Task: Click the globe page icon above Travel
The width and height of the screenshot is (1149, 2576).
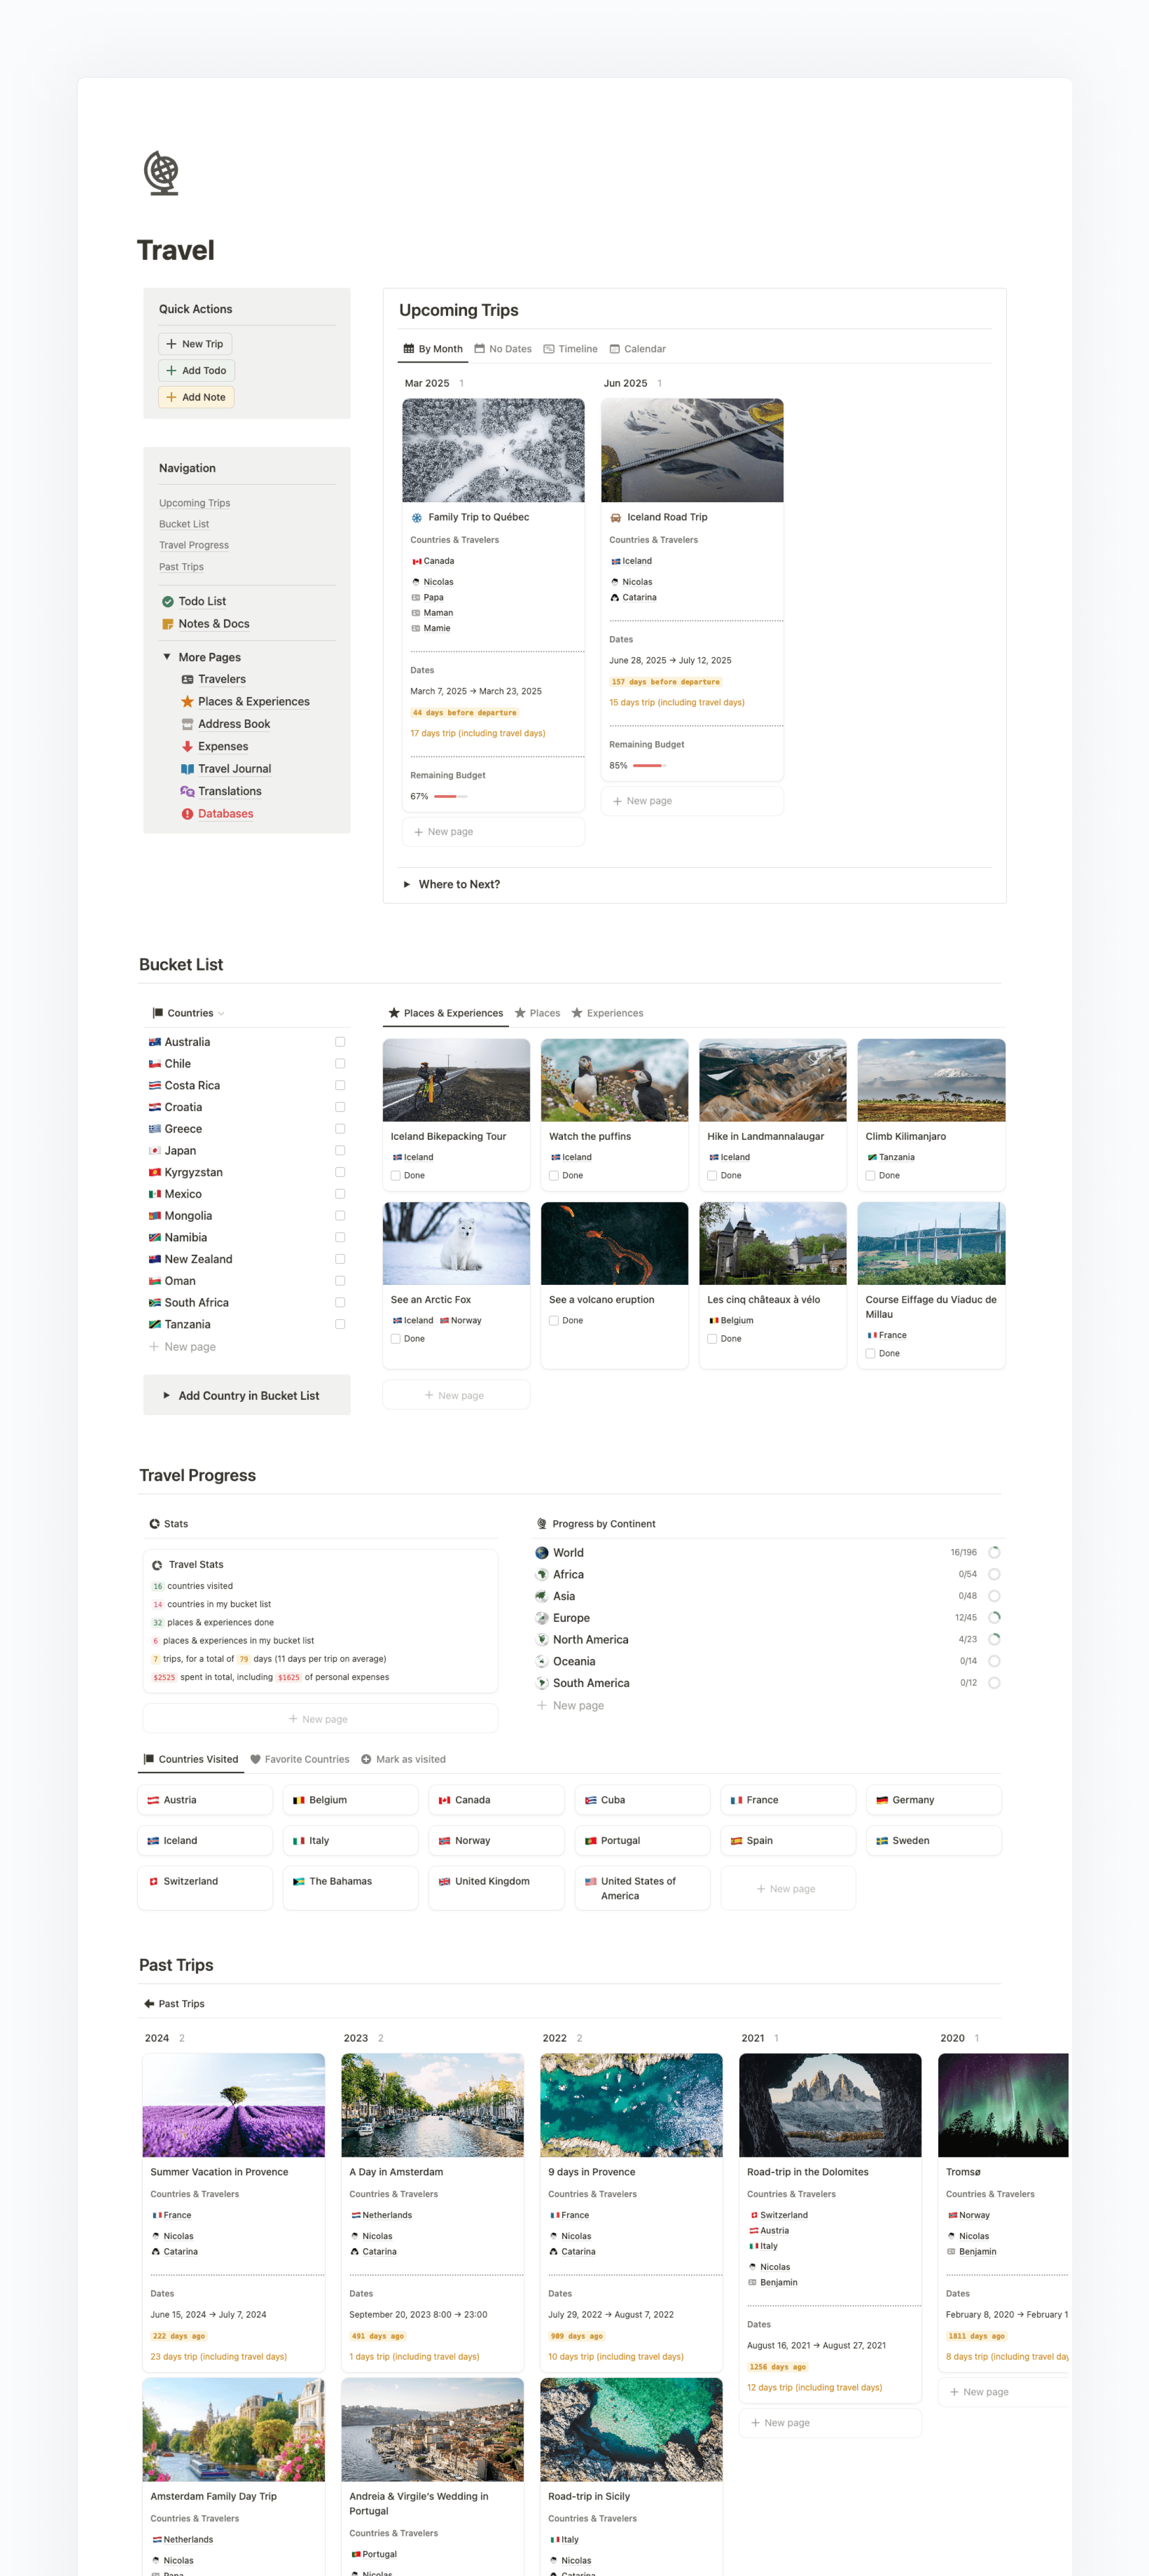Action: pos(162,173)
